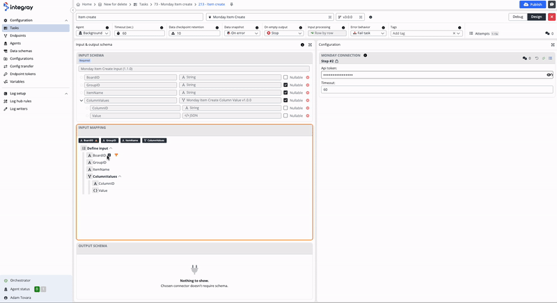Click the undo icon in the Step #2 header
The width and height of the screenshot is (557, 303).
537,58
